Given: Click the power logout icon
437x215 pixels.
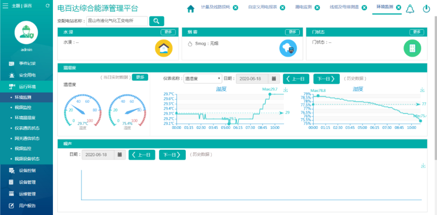Looking at the screenshot, I should [x=427, y=9].
